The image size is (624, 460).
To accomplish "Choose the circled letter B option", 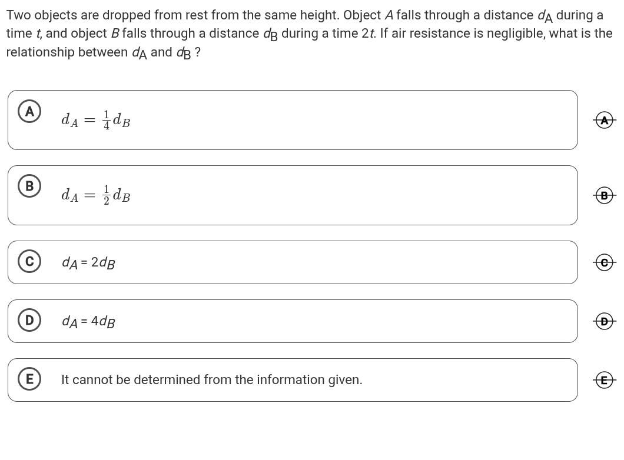I will click(29, 186).
